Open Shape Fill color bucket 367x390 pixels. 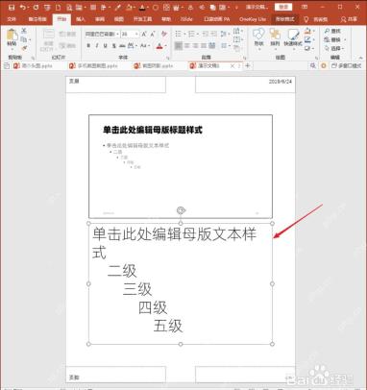coord(307,31)
